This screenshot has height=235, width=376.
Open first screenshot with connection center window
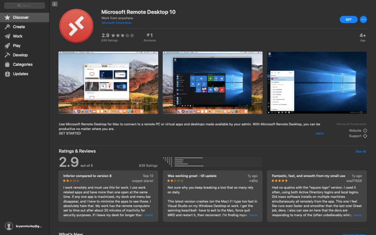click(108, 83)
